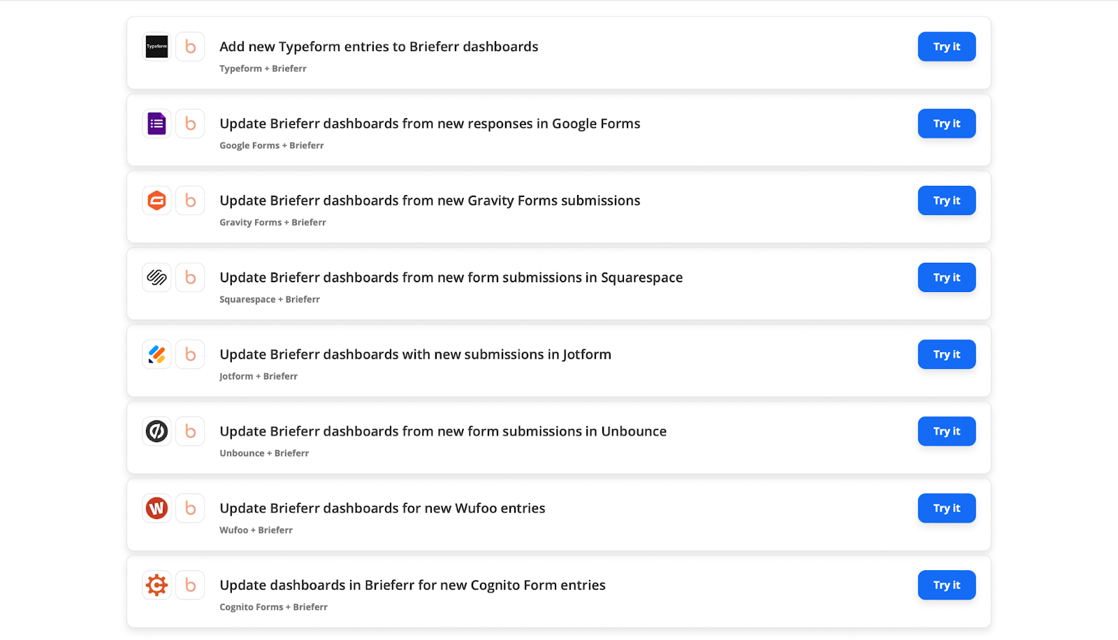The width and height of the screenshot is (1118, 640).
Task: Click Briefer b icon in Wufoo row
Action: (190, 508)
